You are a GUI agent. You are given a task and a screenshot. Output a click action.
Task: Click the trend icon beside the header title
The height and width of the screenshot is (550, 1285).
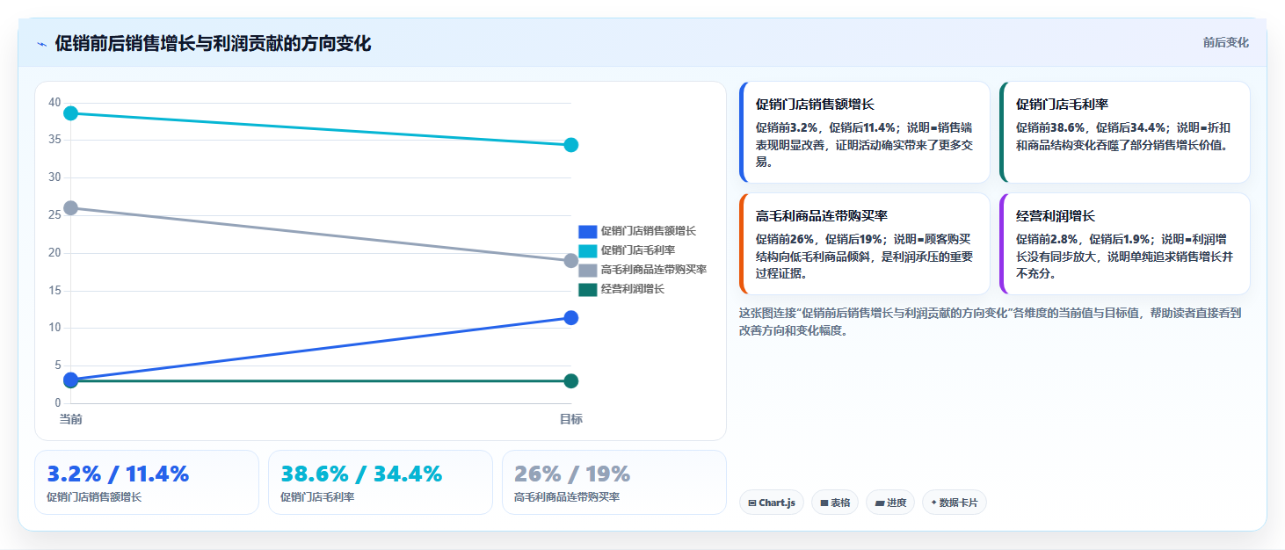pyautogui.click(x=41, y=44)
